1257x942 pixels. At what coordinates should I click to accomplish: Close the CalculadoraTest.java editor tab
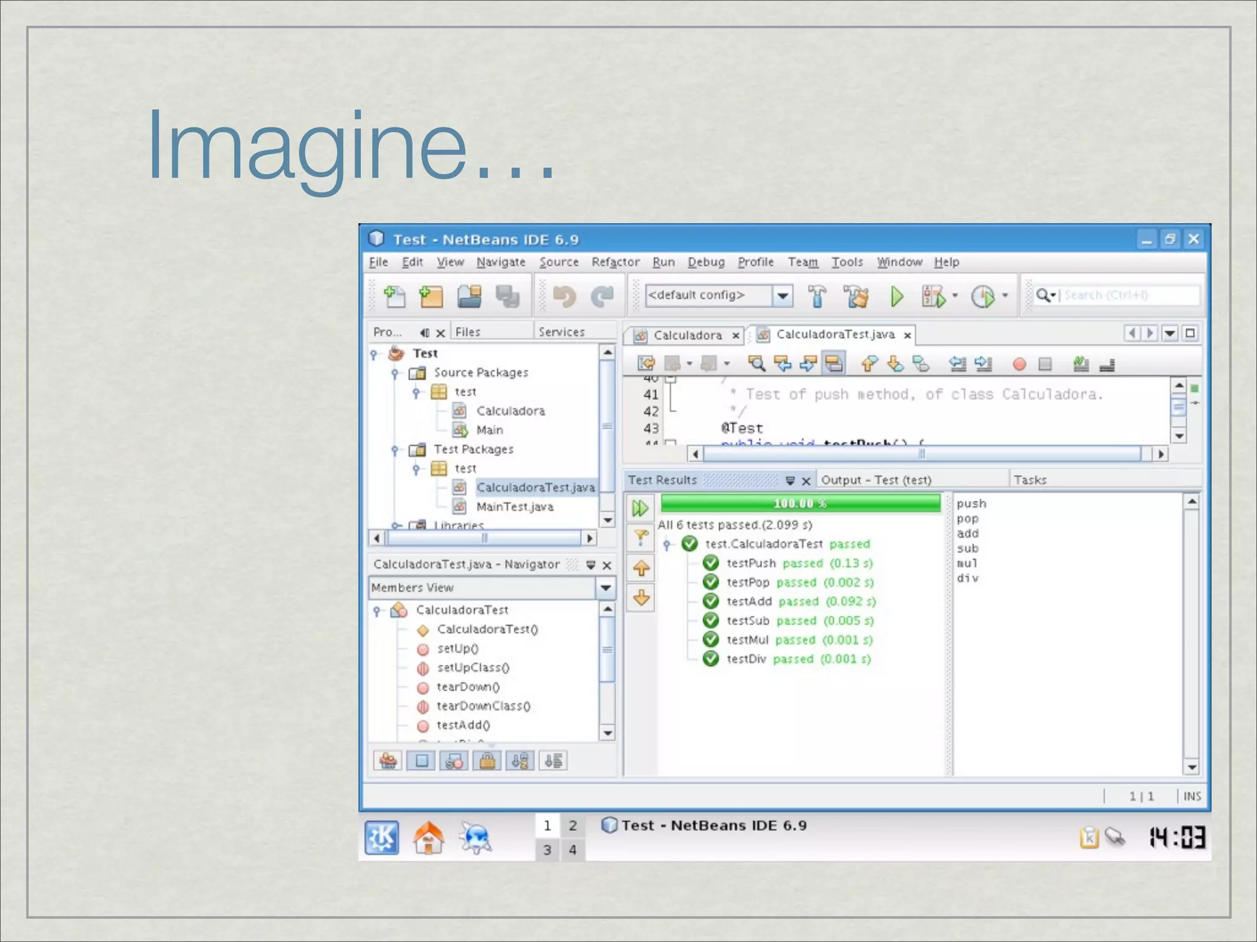907,335
